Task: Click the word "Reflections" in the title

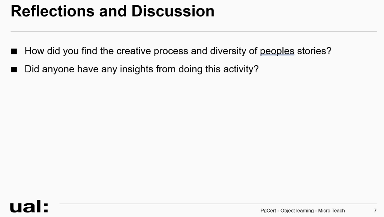Action: pos(52,11)
